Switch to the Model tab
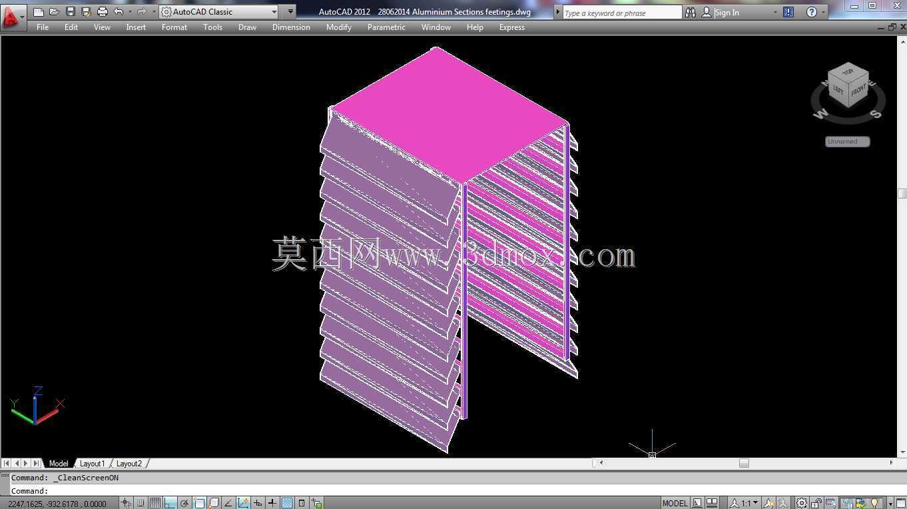Viewport: 907px width, 509px height. tap(58, 463)
